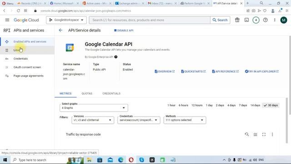Open the Google Cloud navigation hamburger menu

click(x=7, y=20)
